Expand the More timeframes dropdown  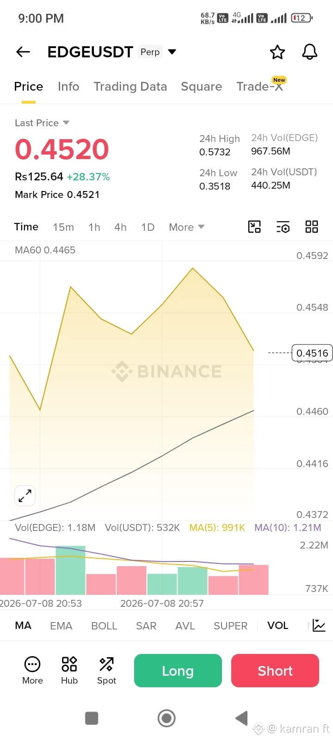click(x=186, y=227)
